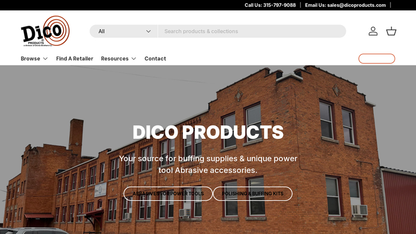Open the account login icon

point(373,31)
